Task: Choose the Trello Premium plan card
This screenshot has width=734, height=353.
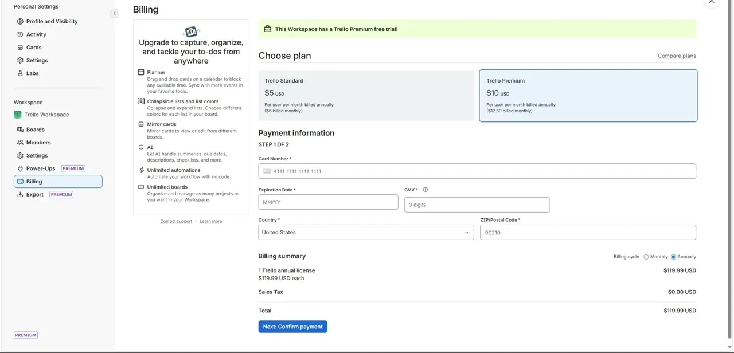Action: (588, 96)
